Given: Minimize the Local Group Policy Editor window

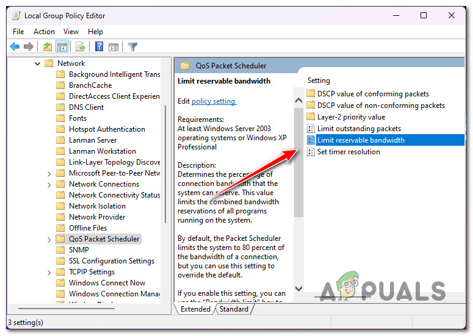Looking at the screenshot, I should 396,15.
